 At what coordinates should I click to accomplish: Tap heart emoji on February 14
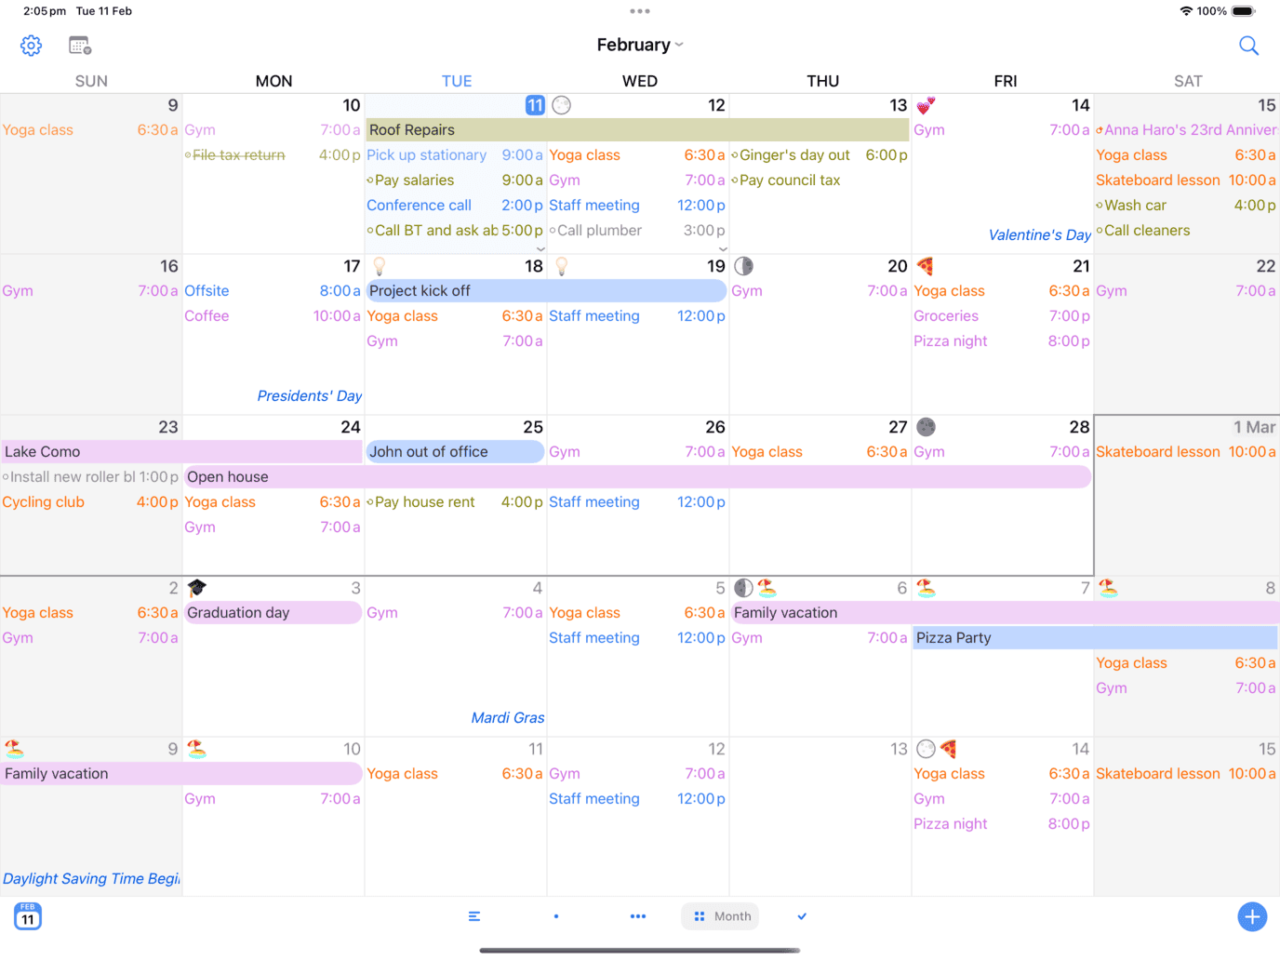(926, 105)
